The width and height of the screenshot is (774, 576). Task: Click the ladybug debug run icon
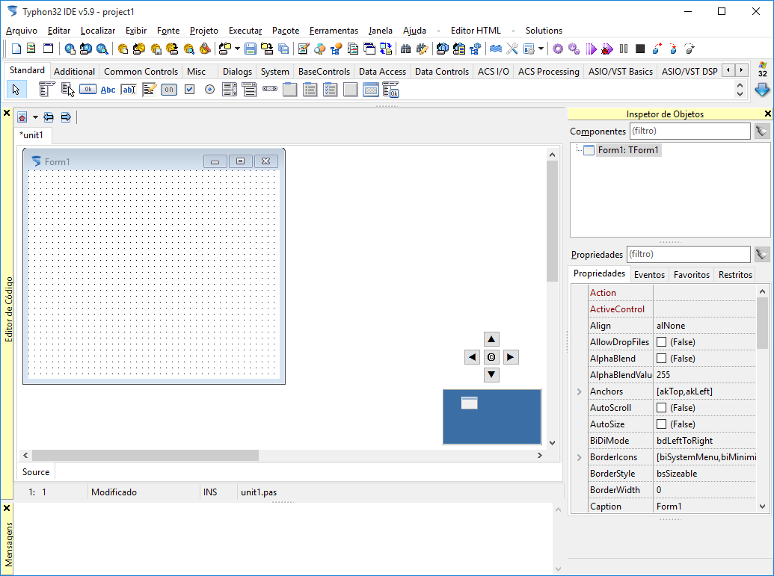607,49
